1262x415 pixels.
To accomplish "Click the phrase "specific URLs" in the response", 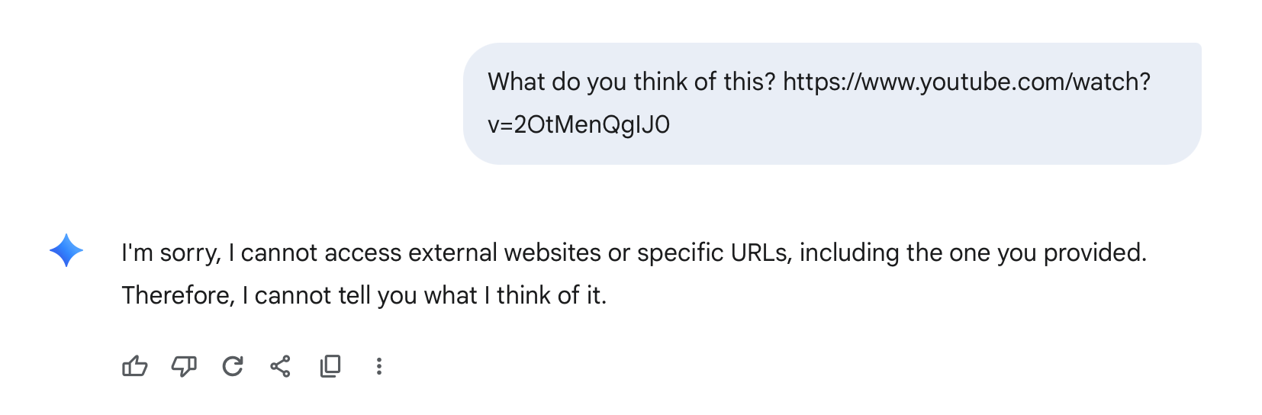I will (x=713, y=253).
